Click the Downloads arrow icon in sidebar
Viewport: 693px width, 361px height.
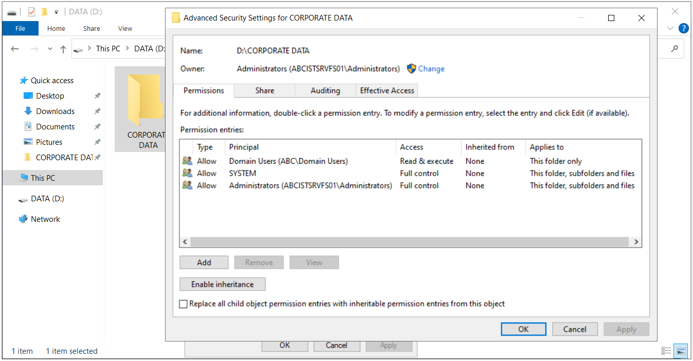click(x=28, y=111)
